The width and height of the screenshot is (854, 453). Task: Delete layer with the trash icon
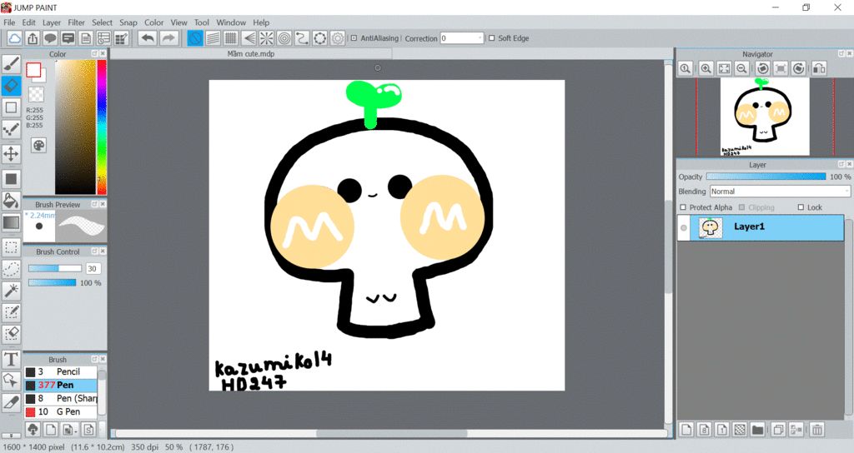(x=817, y=430)
